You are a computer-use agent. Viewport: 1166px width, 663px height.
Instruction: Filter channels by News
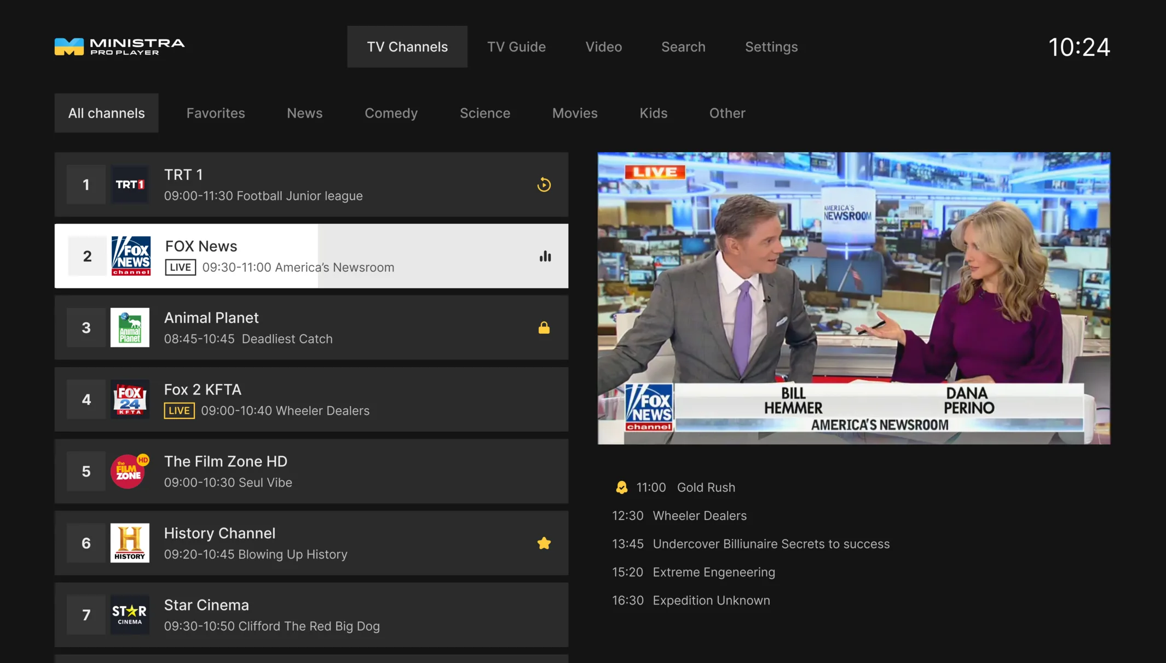pos(305,113)
